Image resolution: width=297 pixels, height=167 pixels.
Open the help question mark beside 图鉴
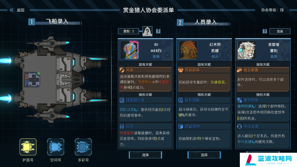pos(265,31)
